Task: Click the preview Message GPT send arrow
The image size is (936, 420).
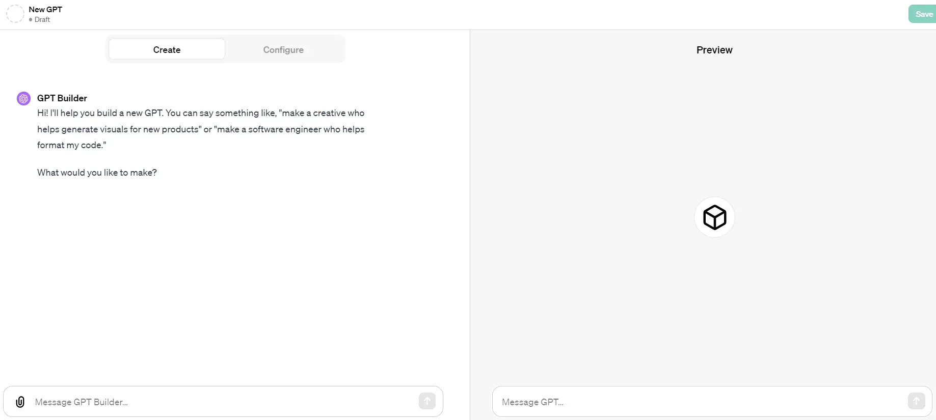Action: pyautogui.click(x=916, y=401)
